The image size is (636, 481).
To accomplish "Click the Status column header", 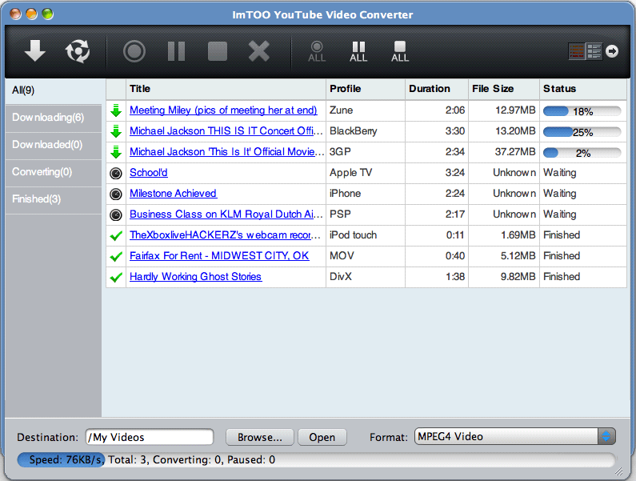I will pyautogui.click(x=583, y=89).
